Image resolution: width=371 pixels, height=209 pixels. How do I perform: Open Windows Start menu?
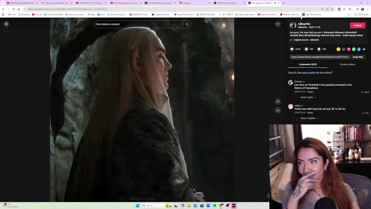[x=137, y=206]
